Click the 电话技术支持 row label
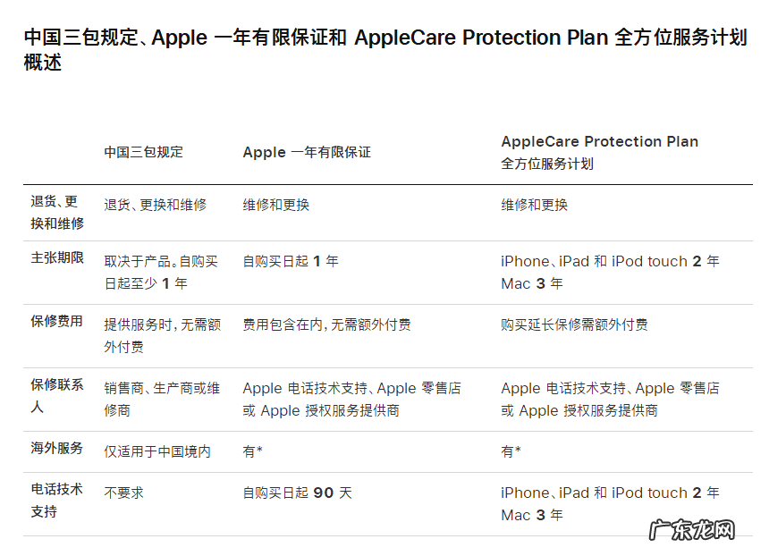This screenshot has width=769, height=556. tap(57, 501)
